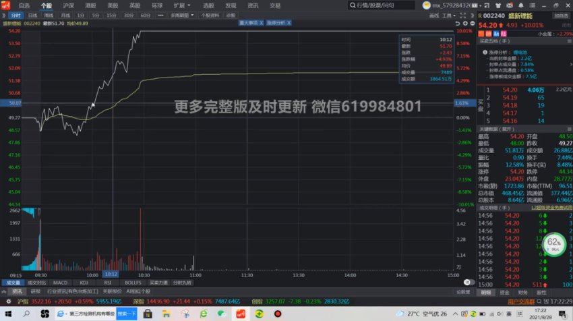This screenshot has height=321, width=573.
Task: Expand the 扩展 dropdown menu
Action: [x=181, y=5]
